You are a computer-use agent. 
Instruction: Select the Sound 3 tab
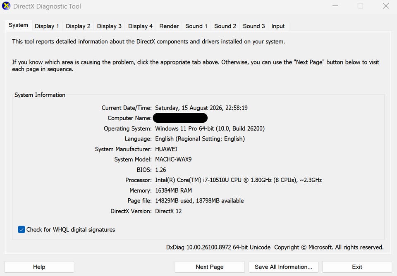click(x=254, y=26)
